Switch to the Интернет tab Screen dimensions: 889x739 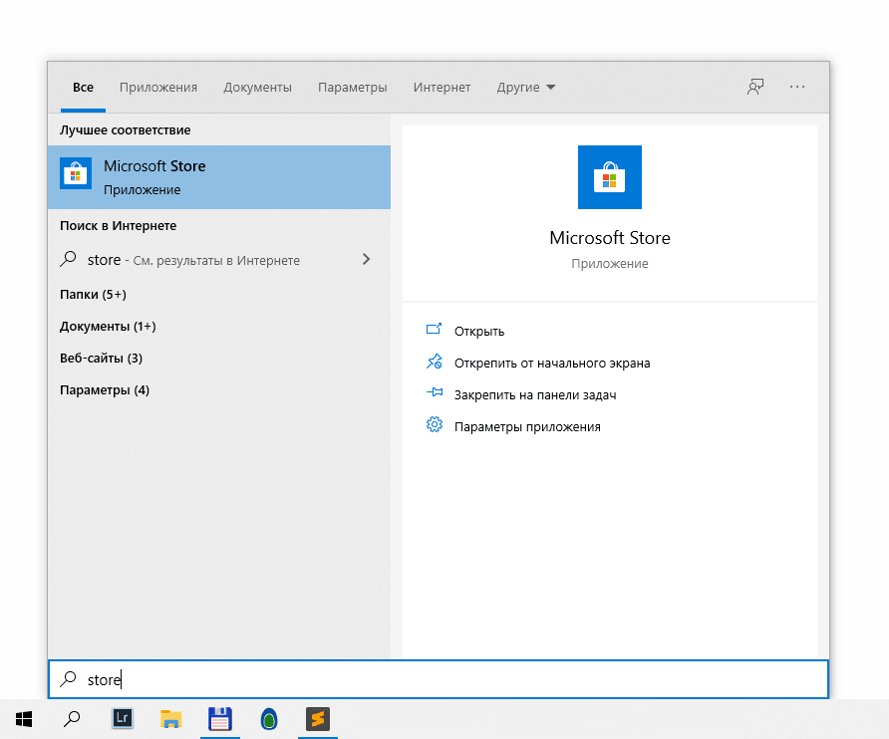(442, 88)
